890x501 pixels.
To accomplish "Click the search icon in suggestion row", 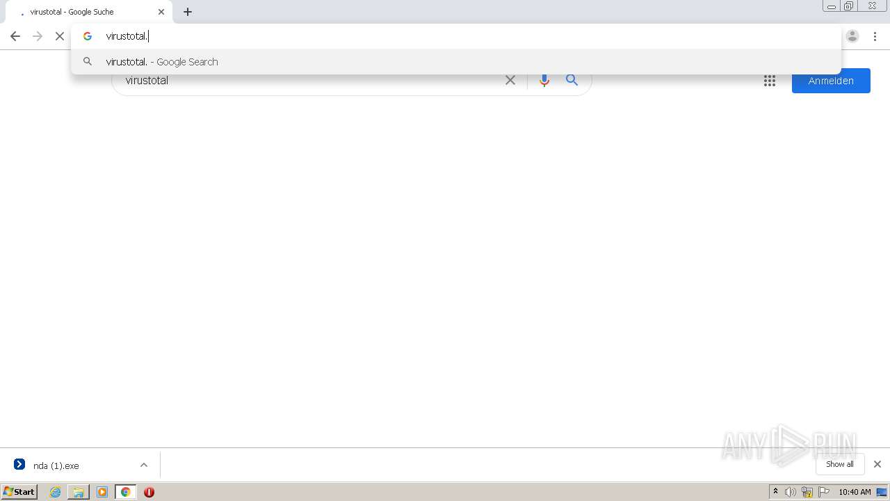I will [x=88, y=62].
